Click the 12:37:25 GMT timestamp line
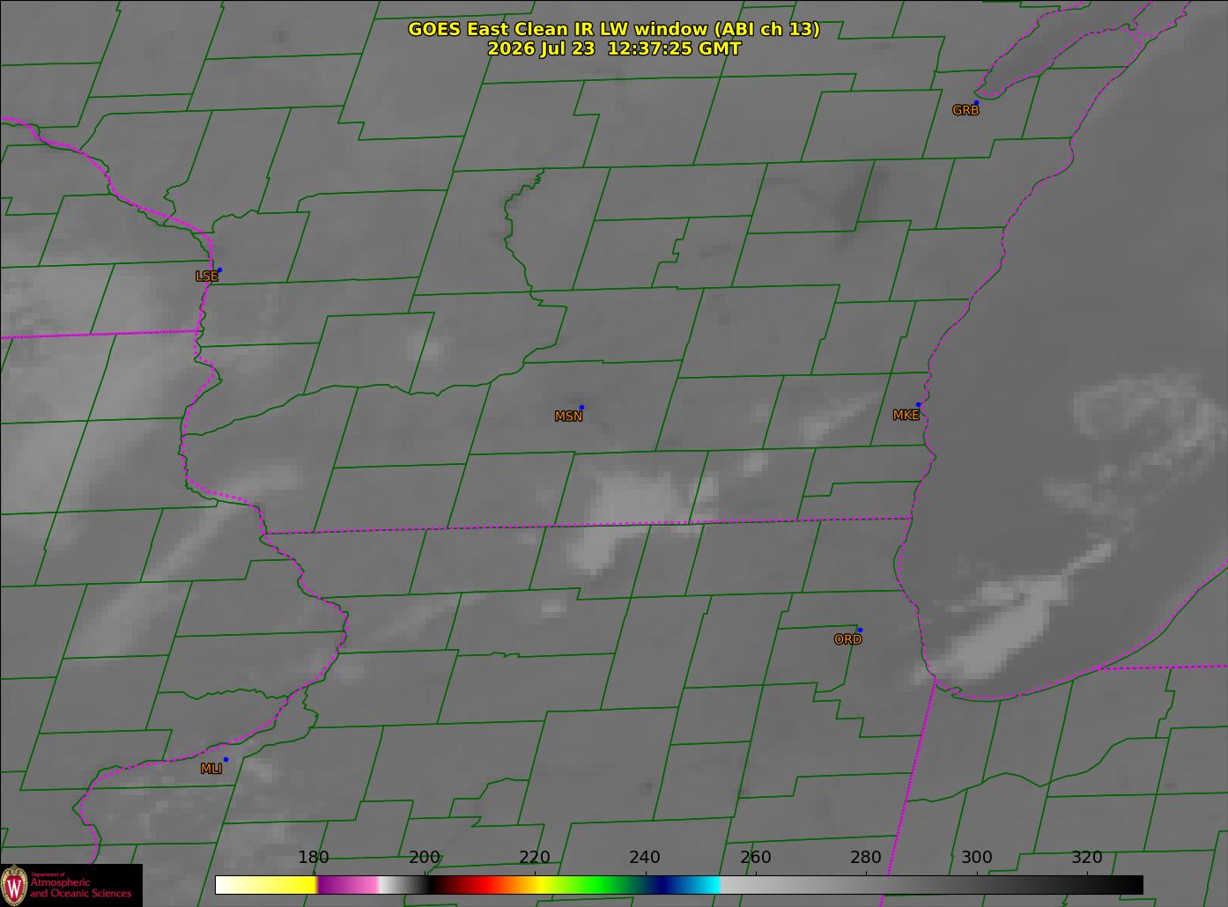Screen dimensions: 1228x907 [x=614, y=49]
